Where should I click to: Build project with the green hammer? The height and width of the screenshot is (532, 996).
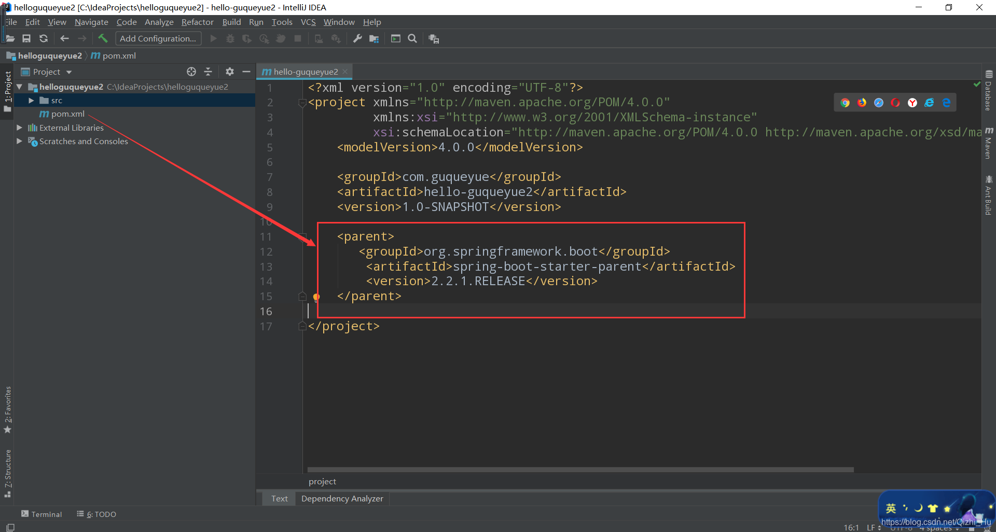coord(103,38)
